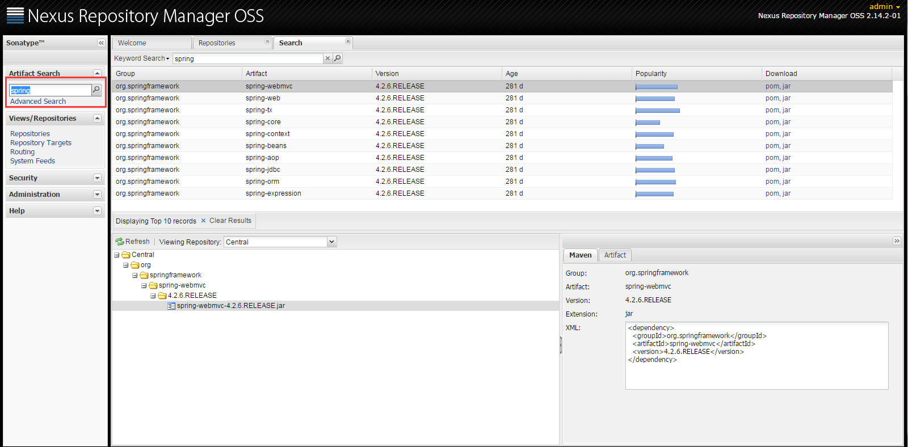908x447 pixels.
Task: Click the keyword search text field
Action: pos(247,58)
